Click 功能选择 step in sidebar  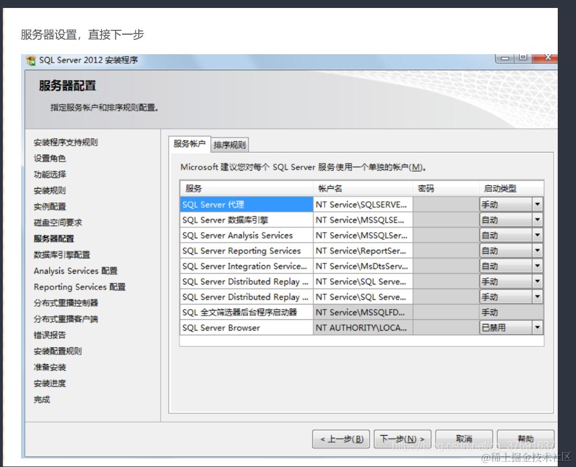[x=50, y=174]
